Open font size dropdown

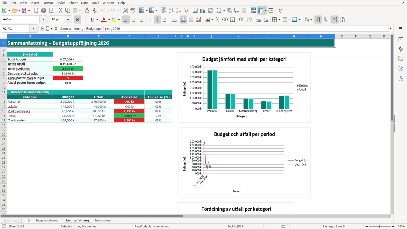point(68,20)
